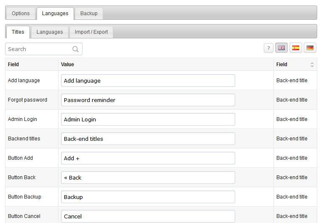Screen dimensions: 321x223
Task: Click the Backup value text field
Action: (148, 197)
